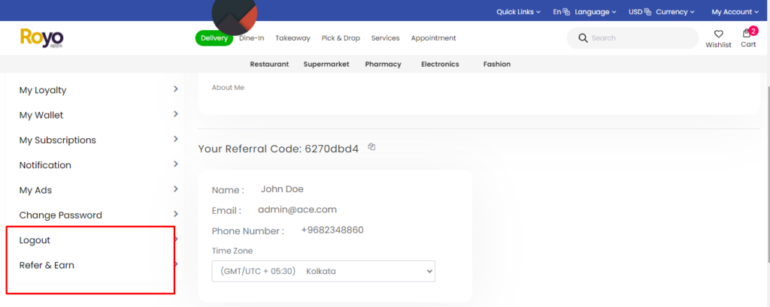Open Refer & Earn in sidebar

click(x=47, y=265)
